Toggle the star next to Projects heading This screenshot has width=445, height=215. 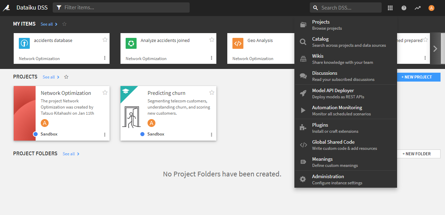[x=66, y=77]
